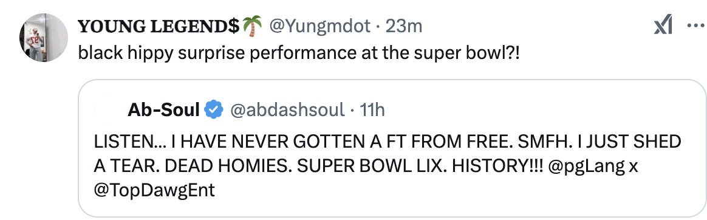Click the @abdashsoul handle
Image resolution: width=707 pixels, height=220 pixels.
point(288,109)
